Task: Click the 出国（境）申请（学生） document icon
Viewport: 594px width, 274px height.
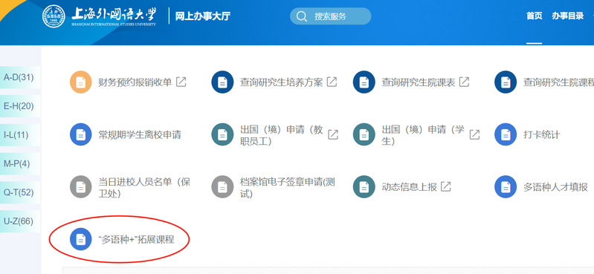Action: point(364,134)
